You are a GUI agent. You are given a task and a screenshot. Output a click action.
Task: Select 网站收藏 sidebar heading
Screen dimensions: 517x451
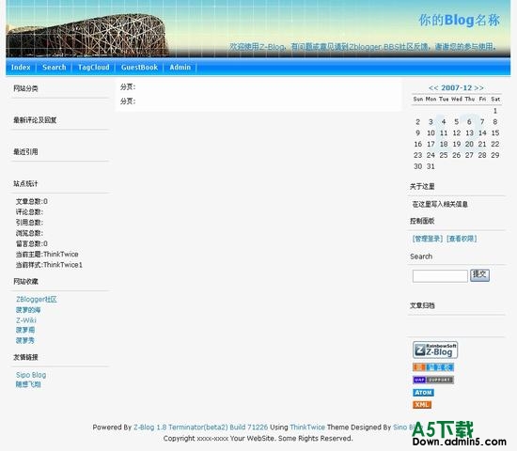[25, 282]
